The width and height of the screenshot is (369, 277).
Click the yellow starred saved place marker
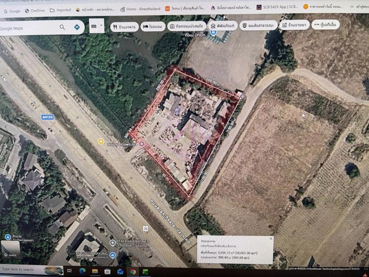pyautogui.click(x=101, y=142)
